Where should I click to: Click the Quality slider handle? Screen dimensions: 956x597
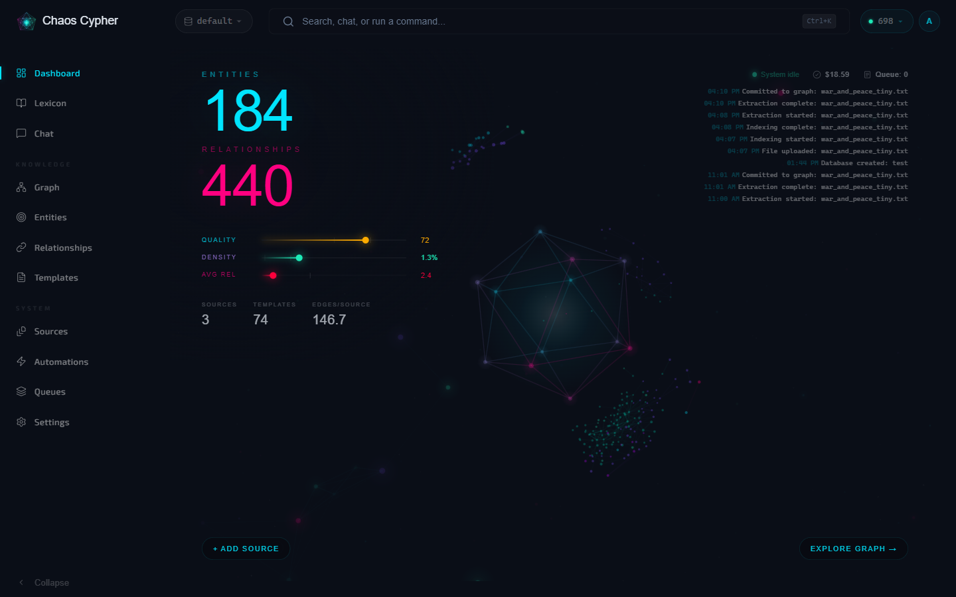365,240
